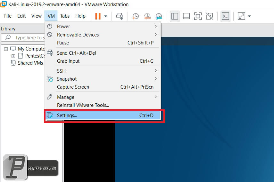Open the Tabs menu

65,16
